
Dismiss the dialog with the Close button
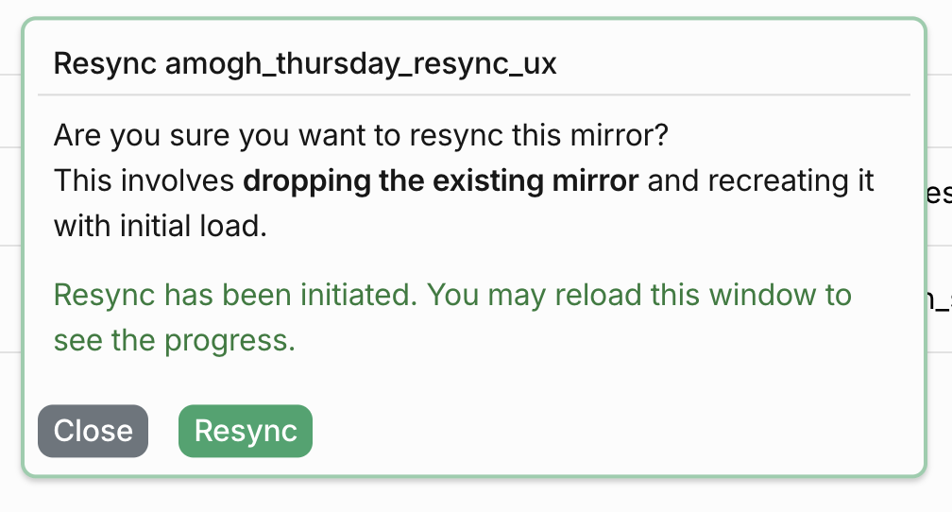(x=93, y=431)
